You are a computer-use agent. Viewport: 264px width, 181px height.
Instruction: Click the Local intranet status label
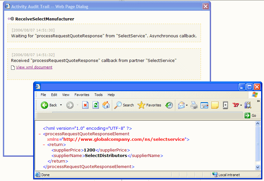tap(229, 175)
